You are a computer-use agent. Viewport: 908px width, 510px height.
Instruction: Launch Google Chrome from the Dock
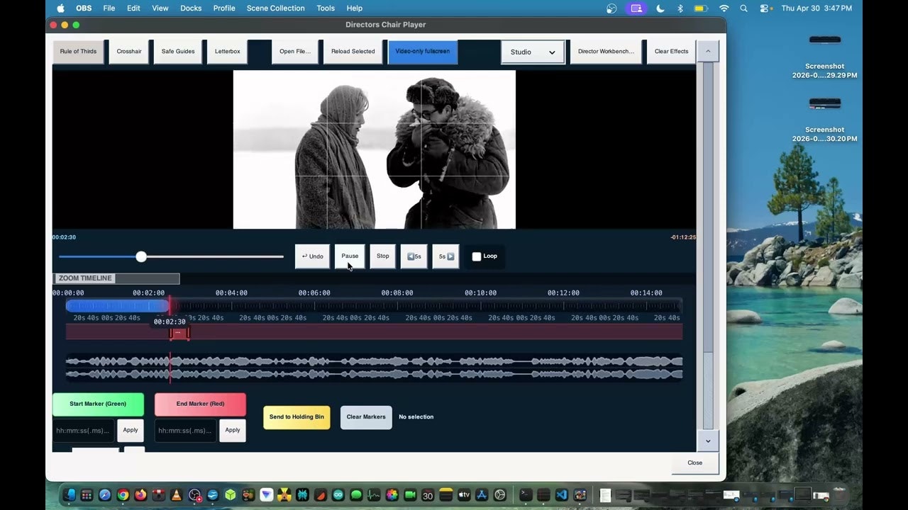(x=123, y=495)
